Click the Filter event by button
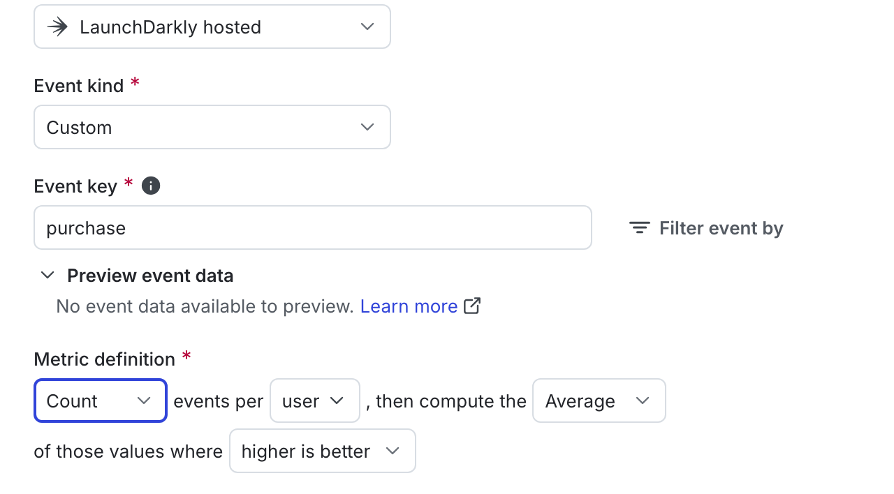The height and width of the screenshot is (494, 894). [706, 228]
